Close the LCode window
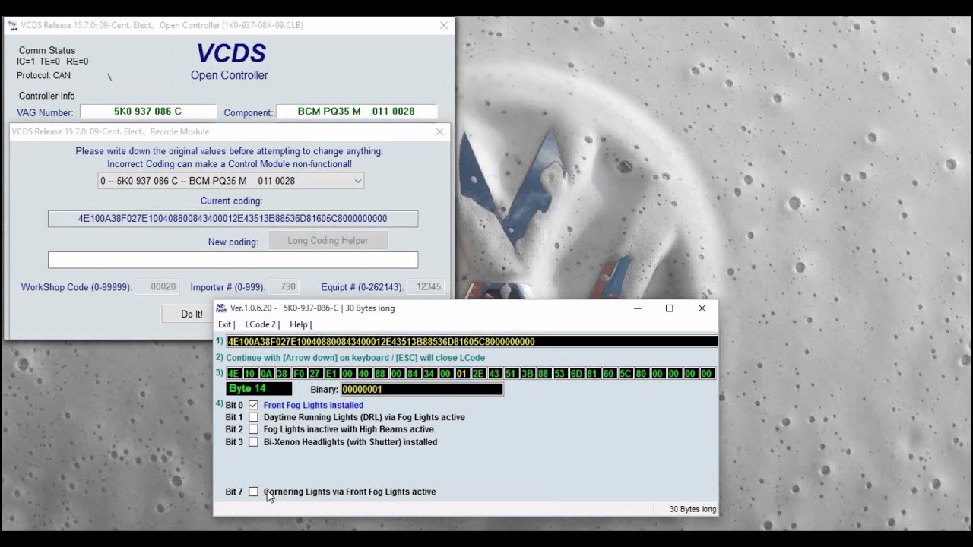 click(702, 308)
